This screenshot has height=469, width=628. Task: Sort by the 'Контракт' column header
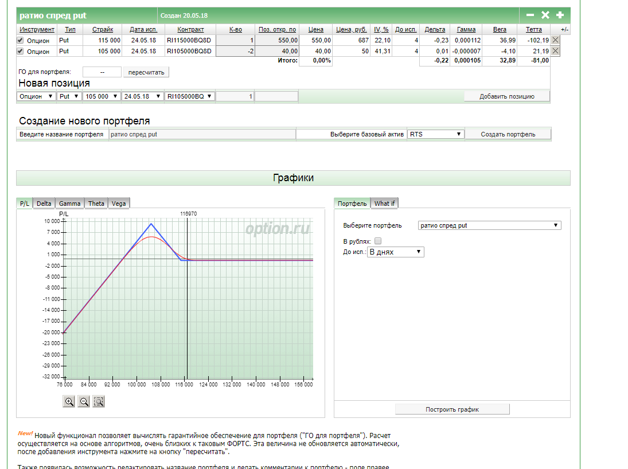[x=190, y=29]
